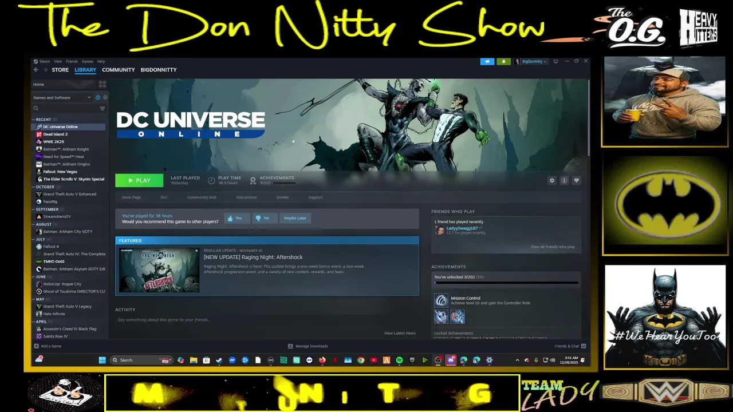Image resolution: width=733 pixels, height=412 pixels.
Task: Open the Friends menu
Action: pyautogui.click(x=72, y=61)
